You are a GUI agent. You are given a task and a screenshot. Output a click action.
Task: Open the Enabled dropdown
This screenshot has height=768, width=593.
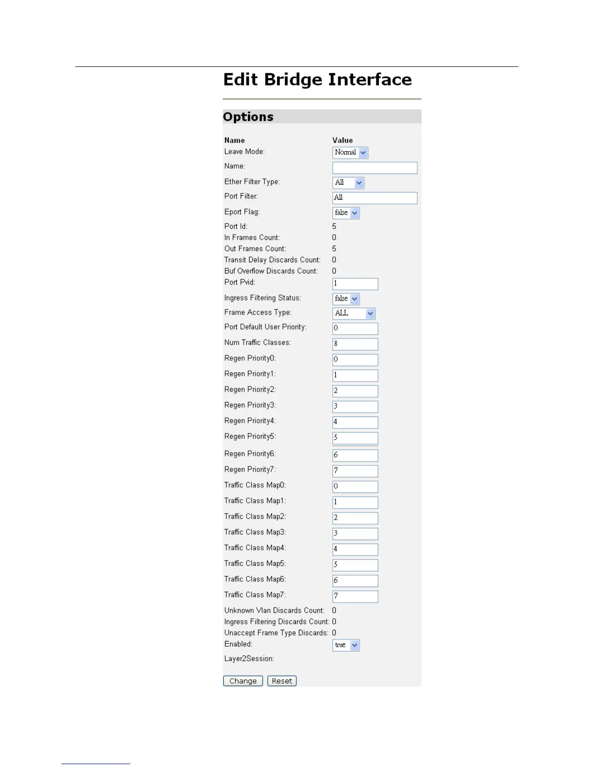(346, 645)
